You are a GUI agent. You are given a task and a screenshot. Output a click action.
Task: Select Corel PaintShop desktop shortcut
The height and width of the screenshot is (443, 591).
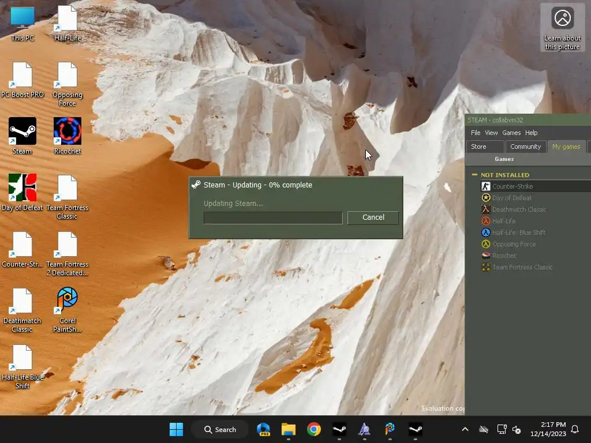pos(67,310)
